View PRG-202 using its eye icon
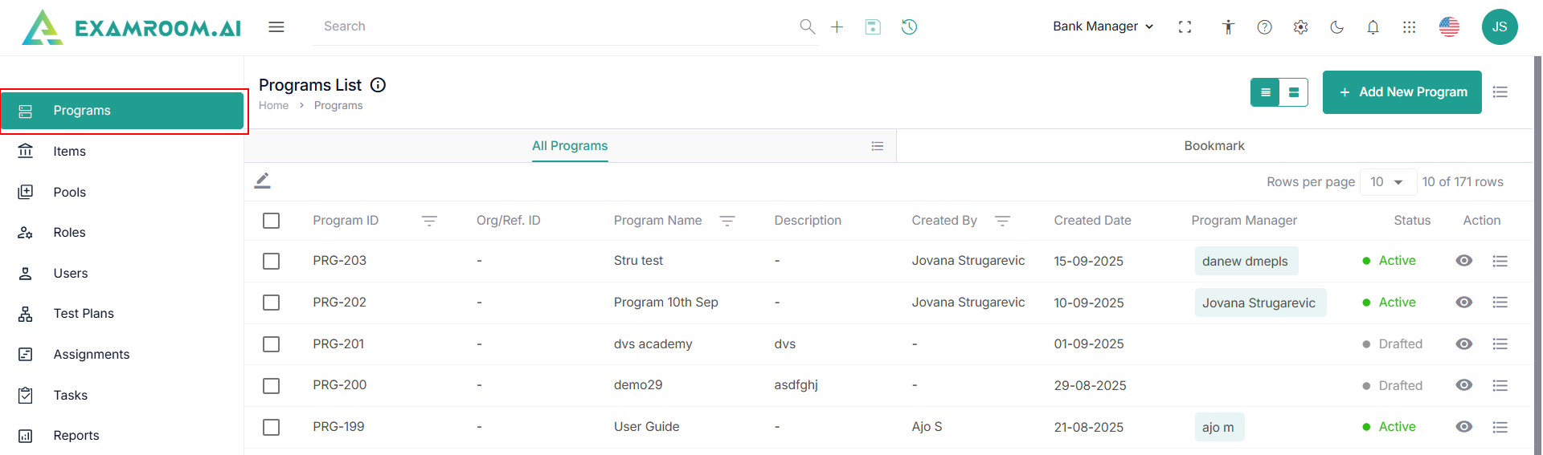Screen dimensions: 1543x455 click(x=1464, y=303)
